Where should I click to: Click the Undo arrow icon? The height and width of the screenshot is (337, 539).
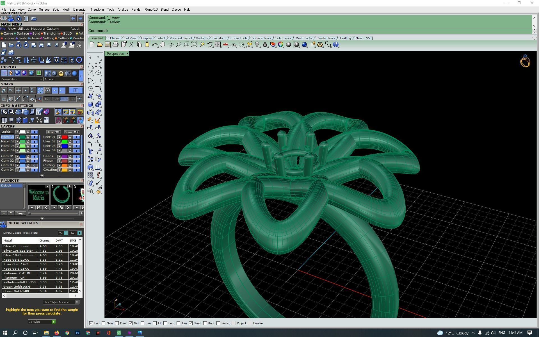(155, 45)
